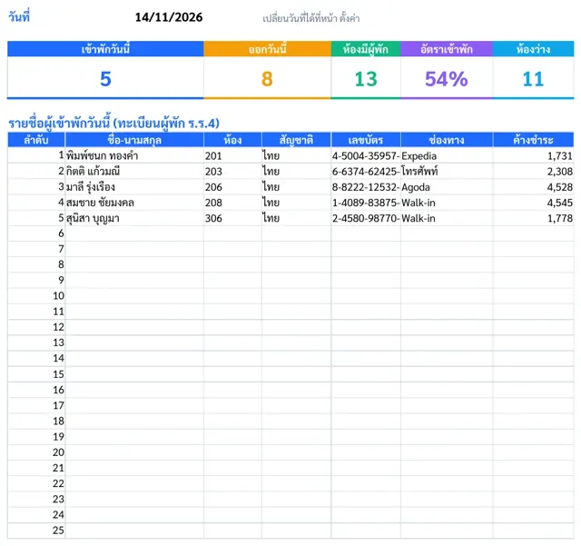
Task: Click the hint text เปลี่ยนวันที่ได้ที่หน้า ตั้งค่า
Action: (x=310, y=18)
